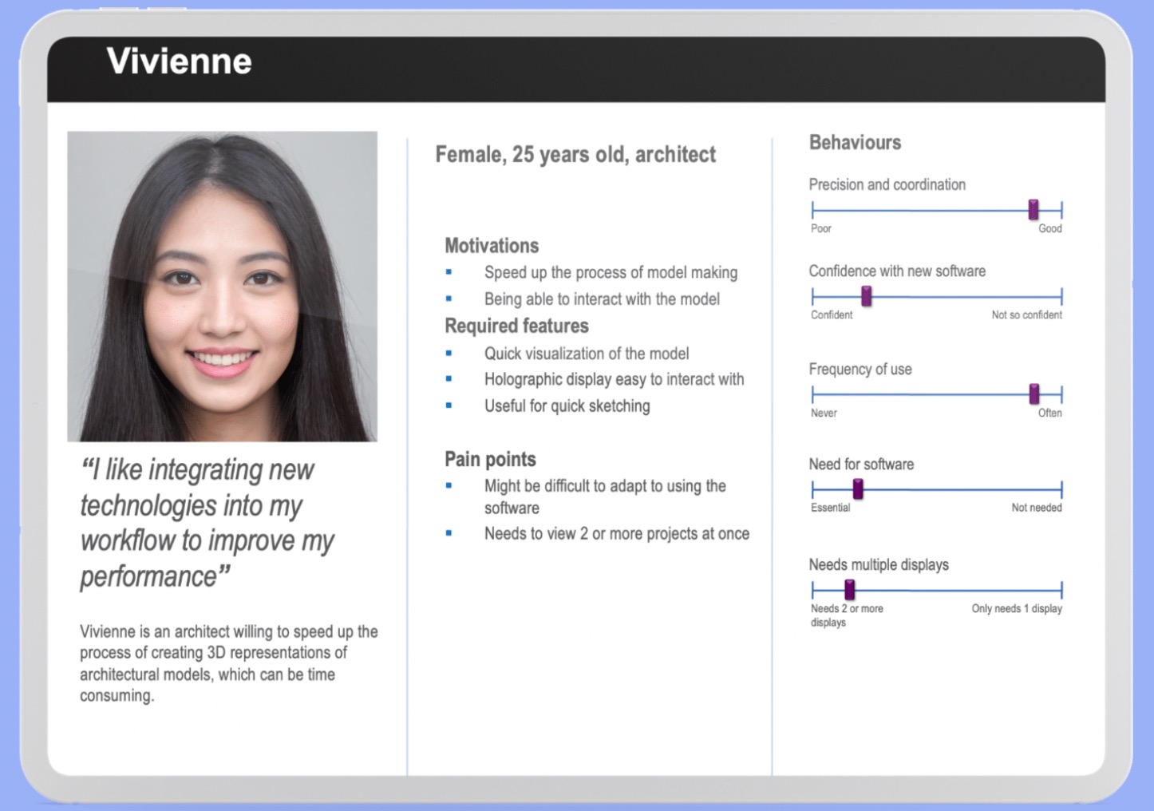The height and width of the screenshot is (811, 1154).
Task: Click the Motivations heading
Action: [492, 245]
